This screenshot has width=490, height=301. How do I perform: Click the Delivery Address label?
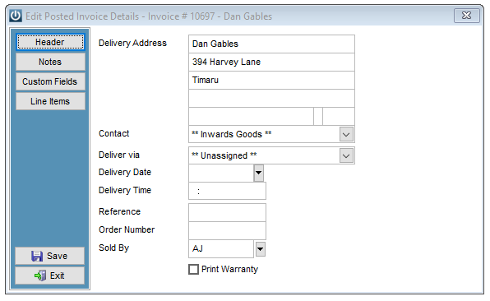[x=132, y=43]
